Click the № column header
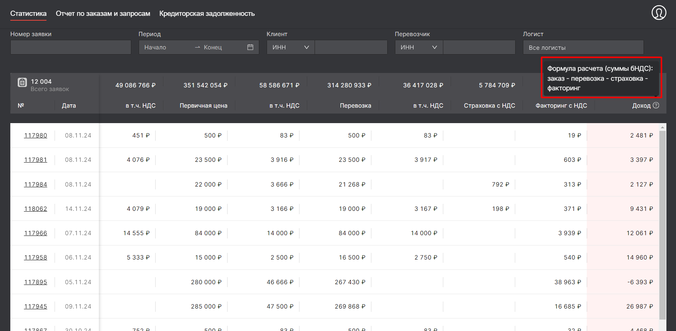 (21, 105)
